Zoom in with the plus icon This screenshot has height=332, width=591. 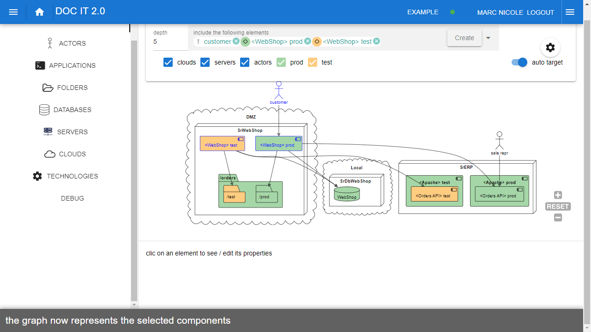tap(558, 195)
